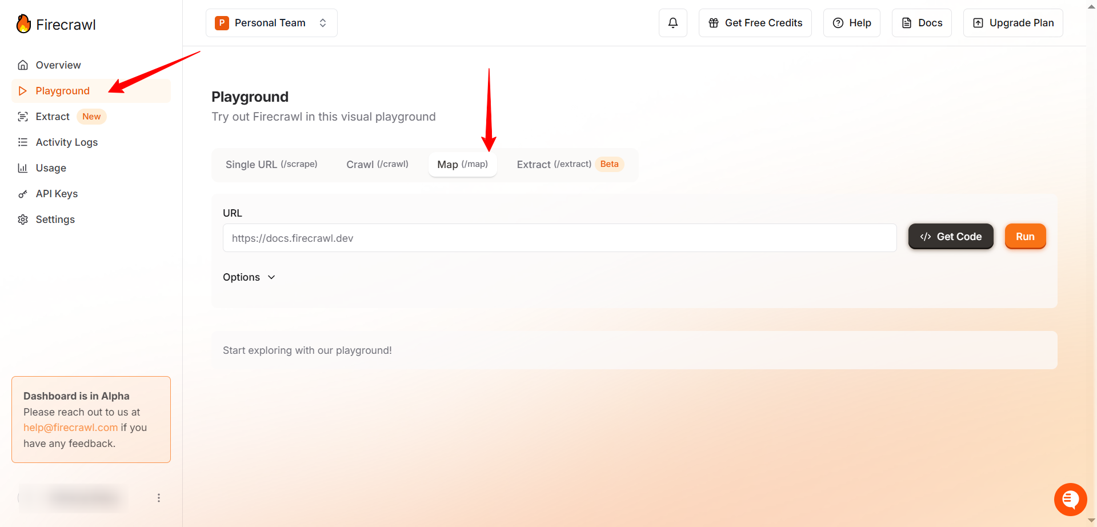Viewport: 1097px width, 527px height.
Task: Click the Extract scan icon
Action: coord(23,117)
